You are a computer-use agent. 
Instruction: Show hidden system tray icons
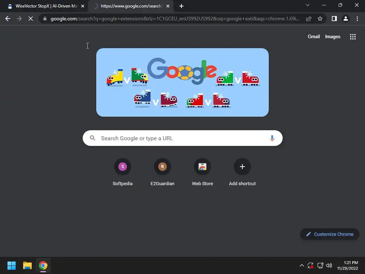(x=302, y=265)
